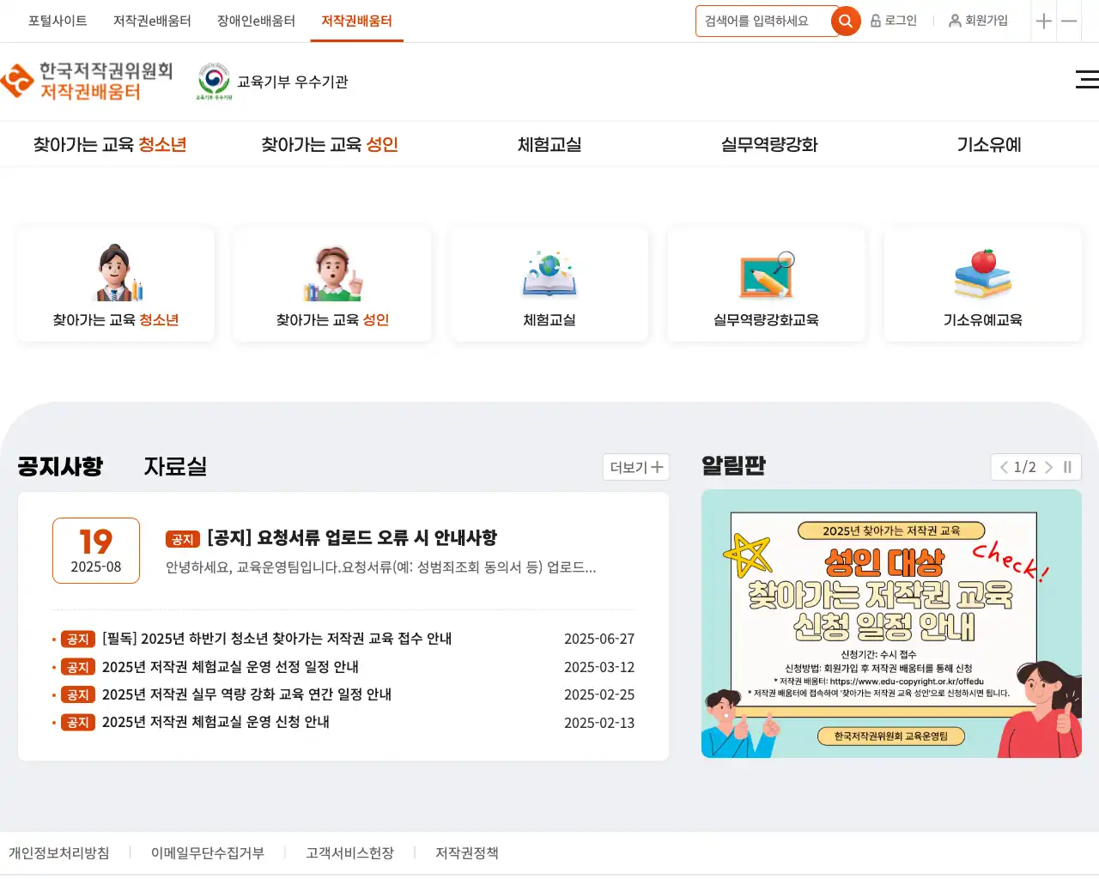Image resolution: width=1099 pixels, height=879 pixels.
Task: Open the youth education card icon
Action: 116,273
